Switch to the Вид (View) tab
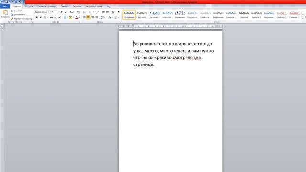This screenshot has height=172, width=306. point(109,6)
